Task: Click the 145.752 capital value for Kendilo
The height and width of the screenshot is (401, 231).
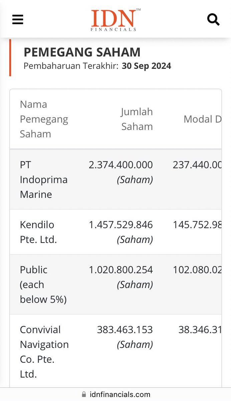Action: (x=197, y=225)
